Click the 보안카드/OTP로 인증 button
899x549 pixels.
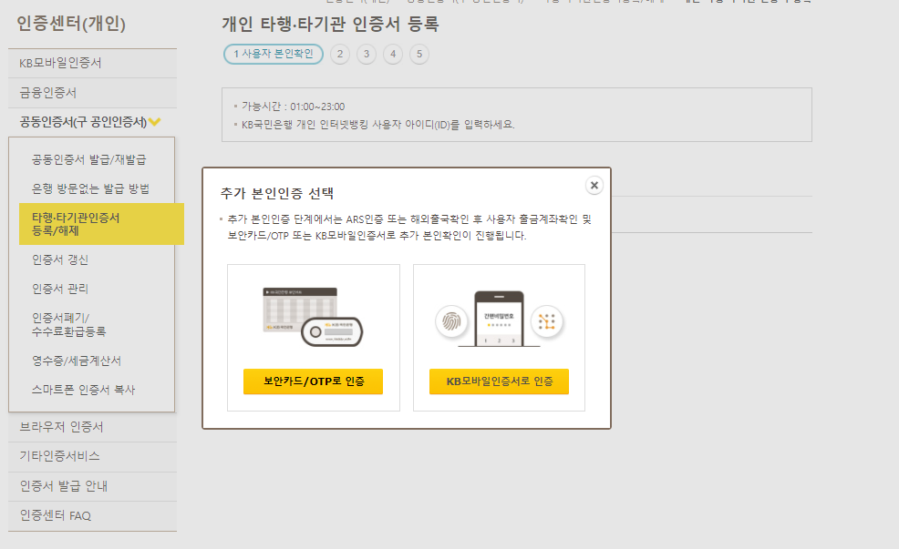pos(313,381)
